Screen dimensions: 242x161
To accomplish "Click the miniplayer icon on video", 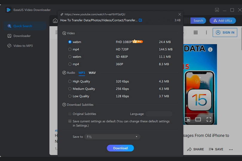I will (187, 120).
